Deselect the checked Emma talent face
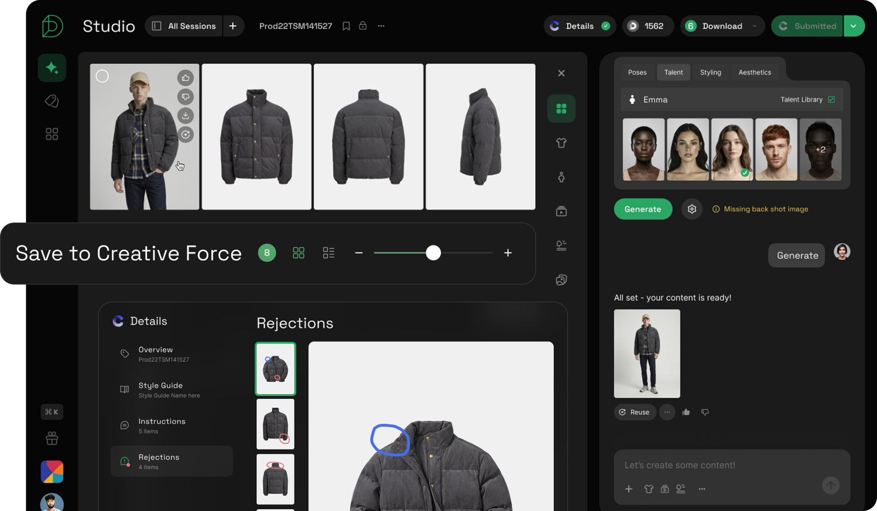 click(732, 149)
